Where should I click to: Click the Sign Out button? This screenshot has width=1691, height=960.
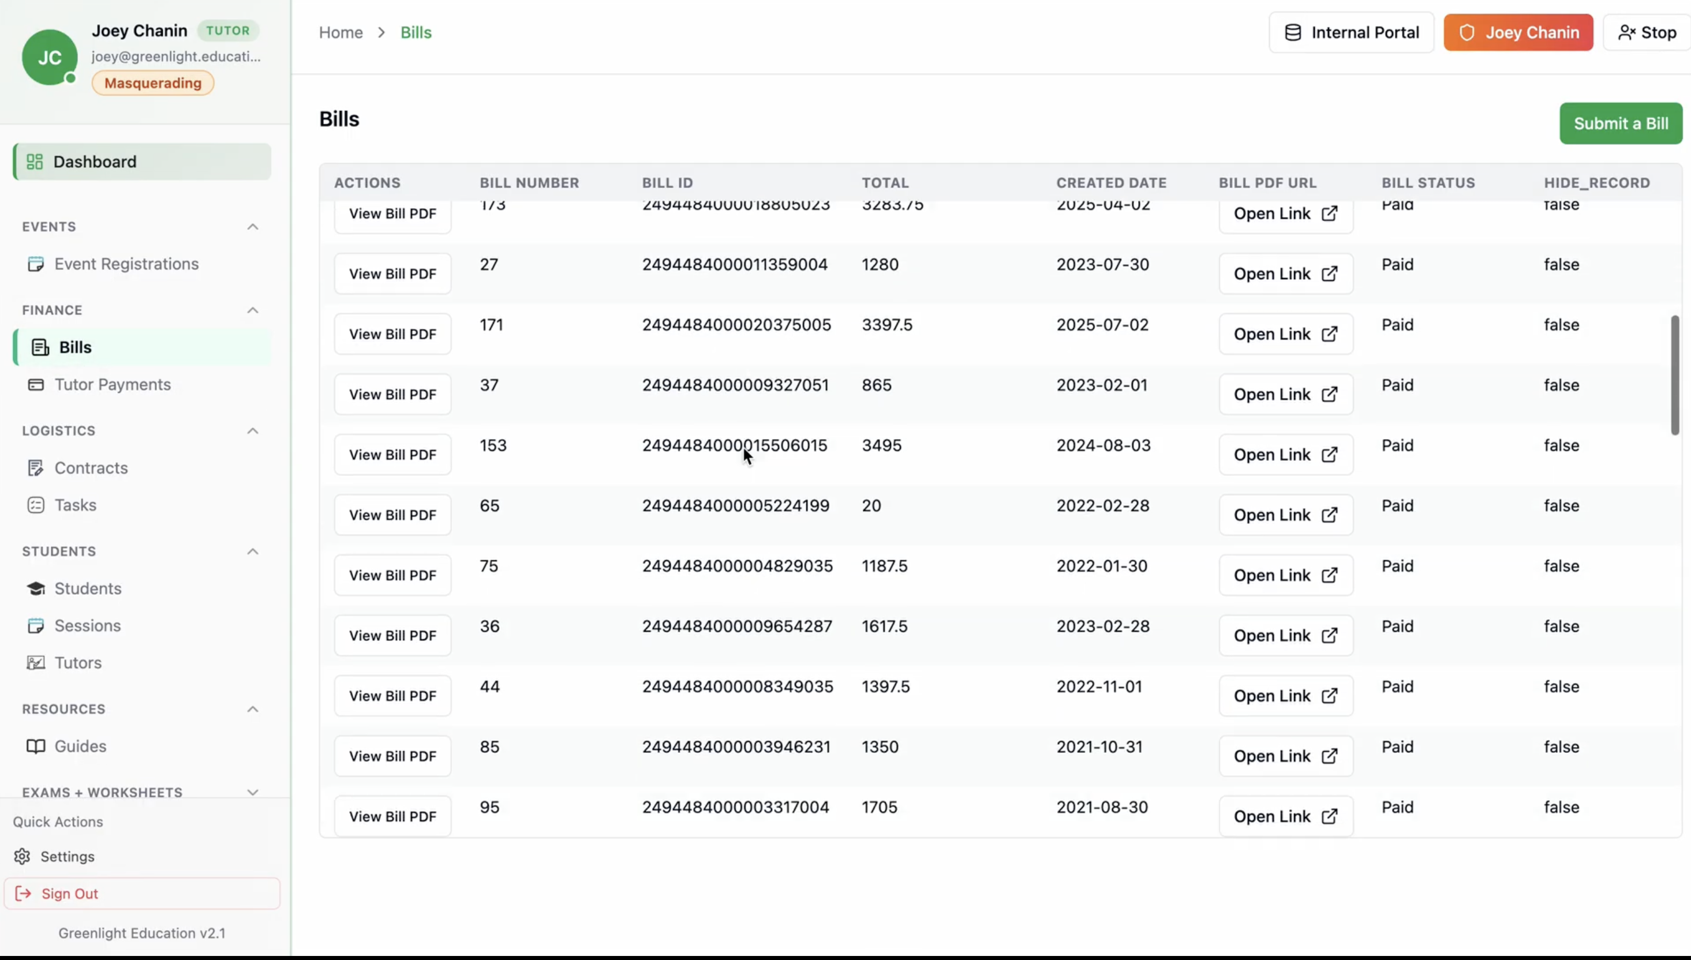click(x=142, y=894)
